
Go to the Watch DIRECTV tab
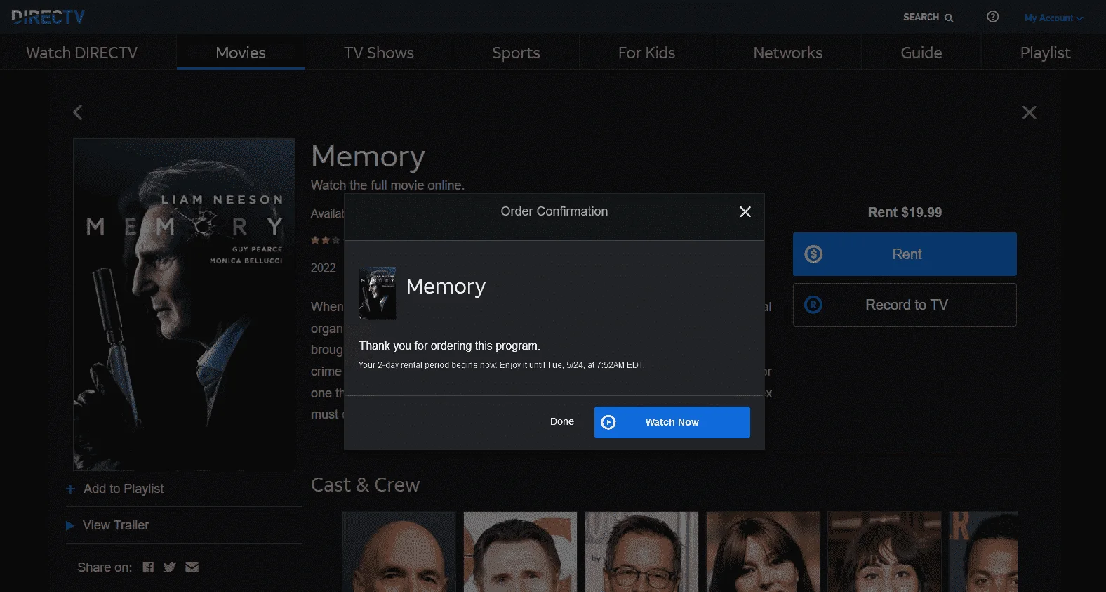tap(81, 53)
